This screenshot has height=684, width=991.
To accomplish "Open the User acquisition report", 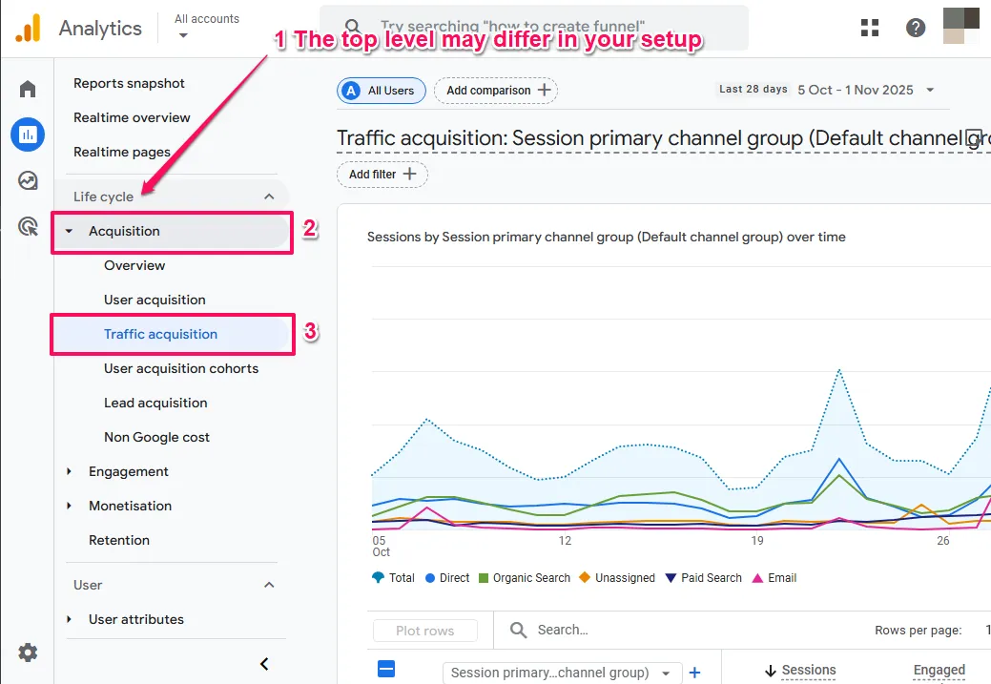I will click(155, 300).
